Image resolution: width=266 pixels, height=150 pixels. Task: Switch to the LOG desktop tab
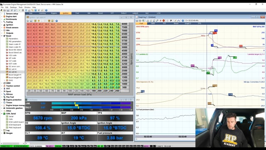pyautogui.click(x=158, y=13)
